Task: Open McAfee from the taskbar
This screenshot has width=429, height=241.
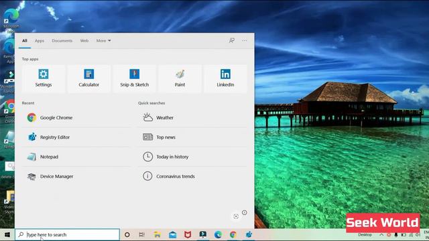Action: pos(188,235)
